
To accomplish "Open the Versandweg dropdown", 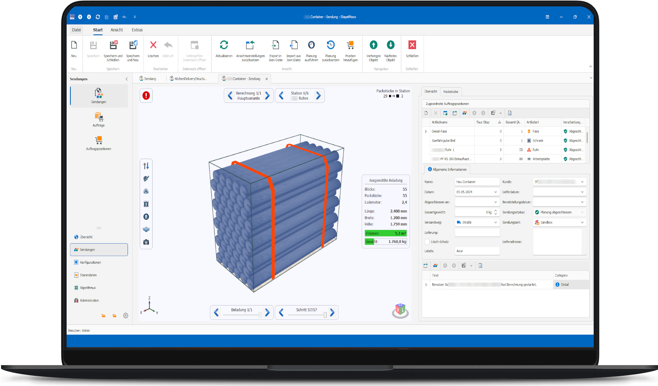I will (x=495, y=222).
